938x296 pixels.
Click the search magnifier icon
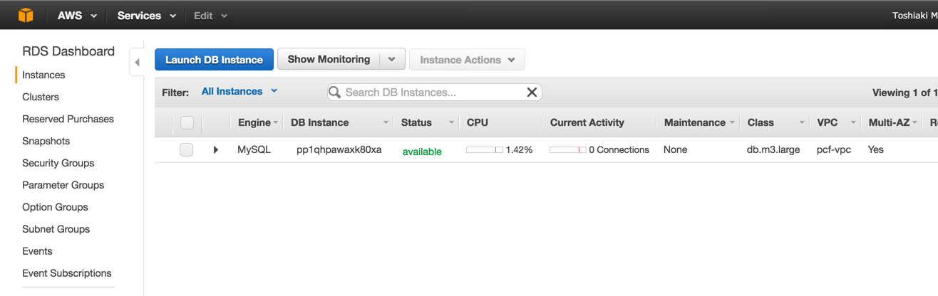(x=334, y=92)
